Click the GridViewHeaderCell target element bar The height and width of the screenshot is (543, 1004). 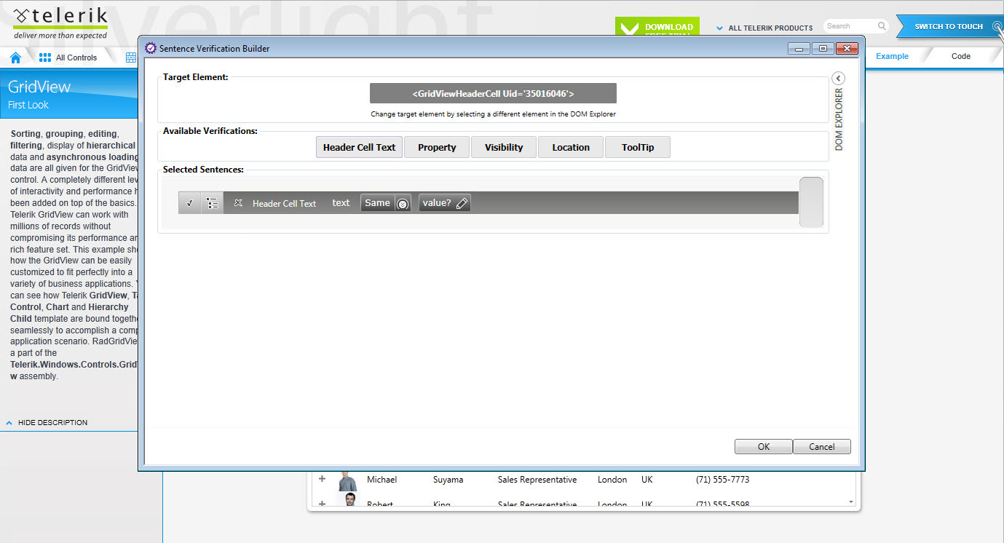click(x=493, y=93)
